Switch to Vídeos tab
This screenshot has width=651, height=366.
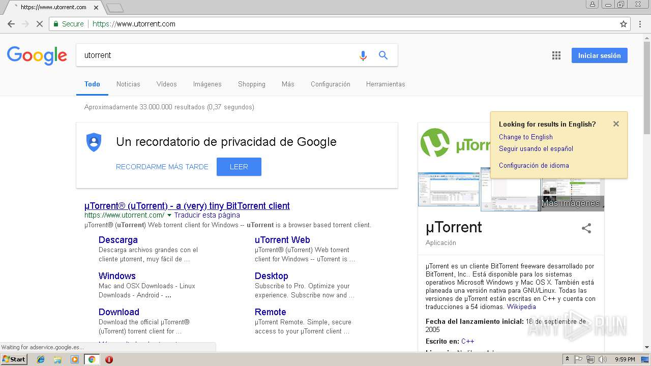coord(167,84)
